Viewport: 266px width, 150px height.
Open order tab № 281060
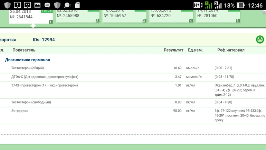tap(218, 16)
